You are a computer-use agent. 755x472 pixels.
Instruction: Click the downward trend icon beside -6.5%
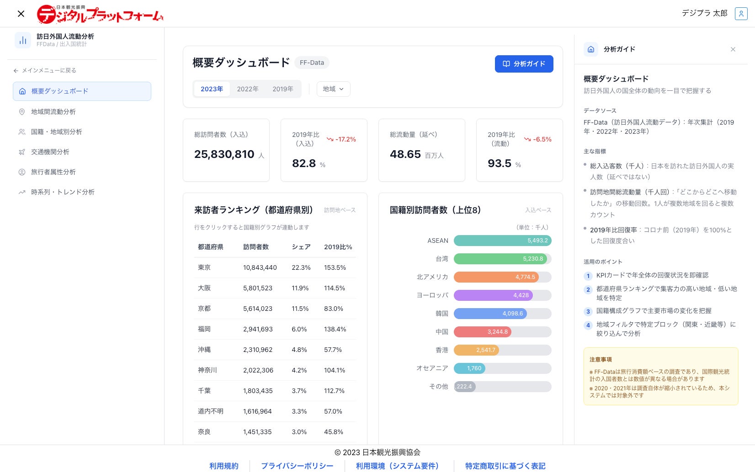coord(527,139)
